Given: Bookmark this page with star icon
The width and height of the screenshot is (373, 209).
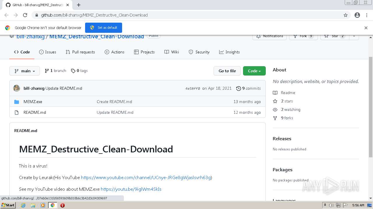Looking at the screenshot, I should point(346,15).
